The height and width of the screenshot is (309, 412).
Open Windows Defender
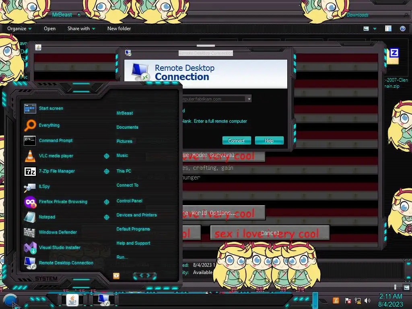50,232
